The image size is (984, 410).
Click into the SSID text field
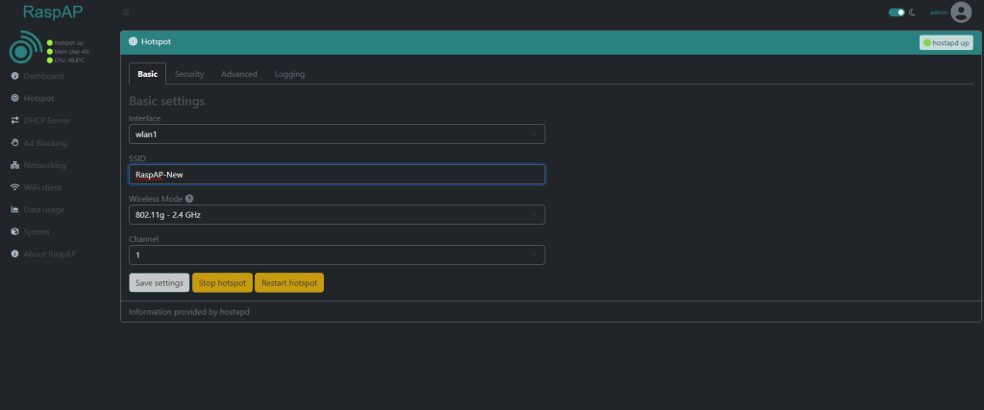336,175
